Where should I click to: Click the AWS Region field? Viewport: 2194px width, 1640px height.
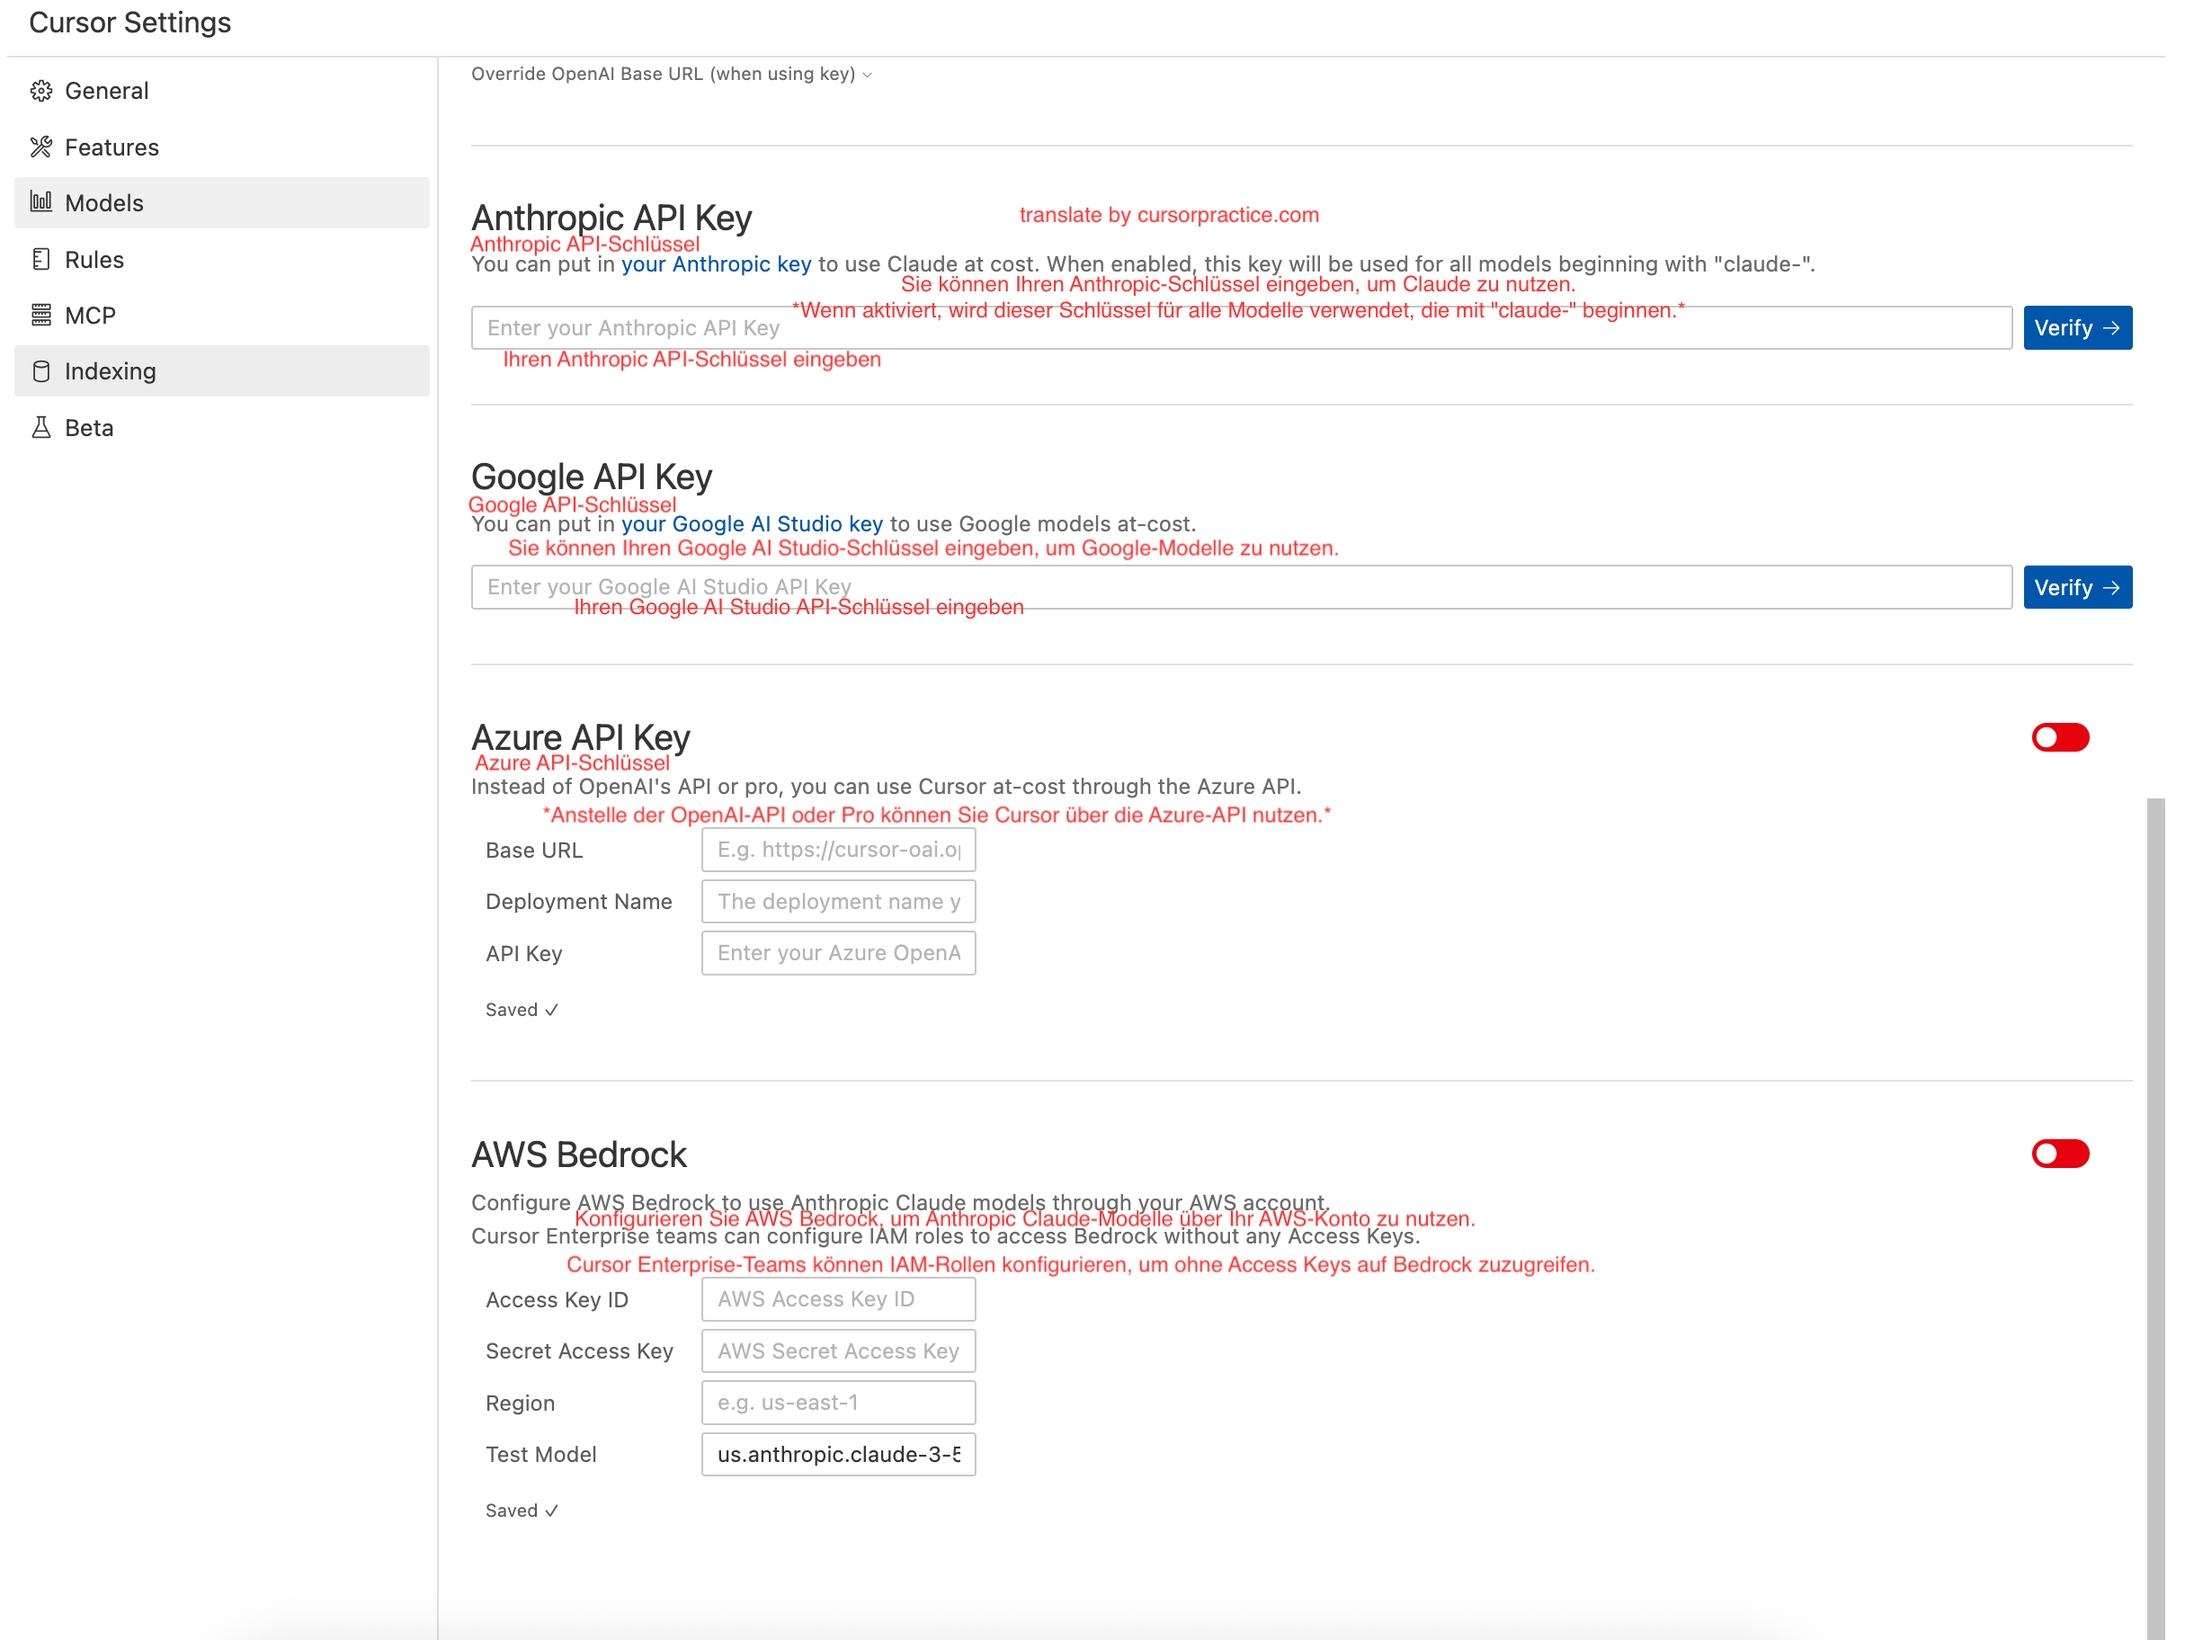(x=838, y=1402)
